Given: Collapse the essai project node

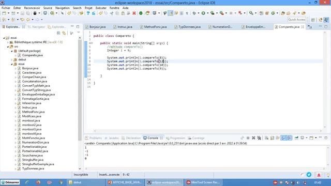Looking at the screenshot, I should point(4,38).
